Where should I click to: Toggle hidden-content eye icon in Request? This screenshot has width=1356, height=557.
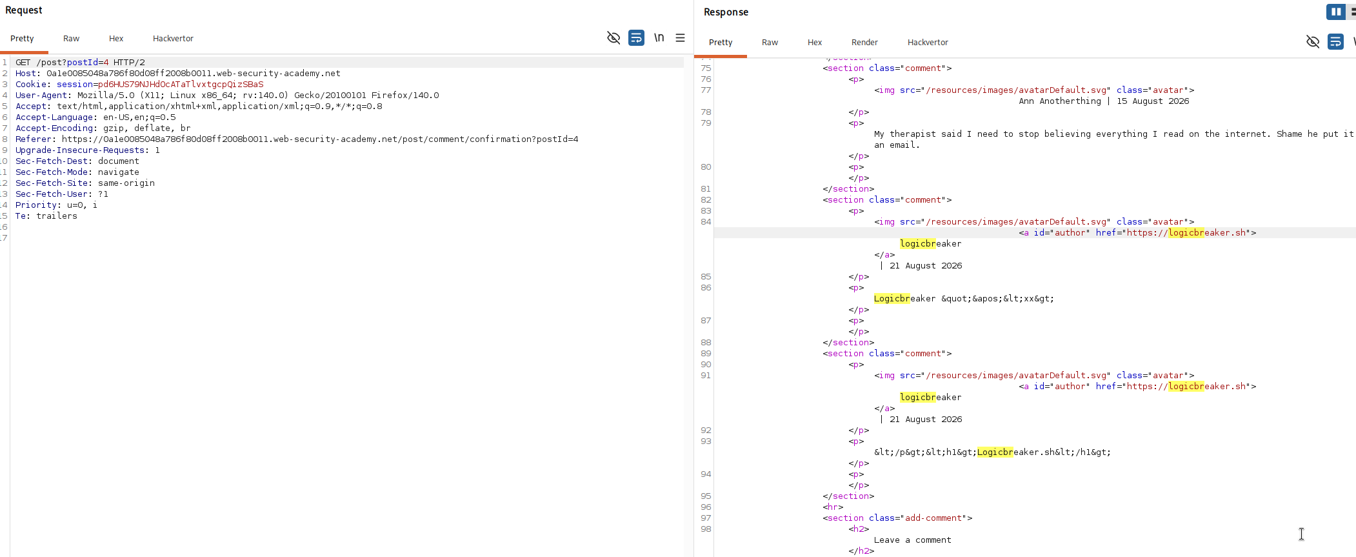pos(613,38)
